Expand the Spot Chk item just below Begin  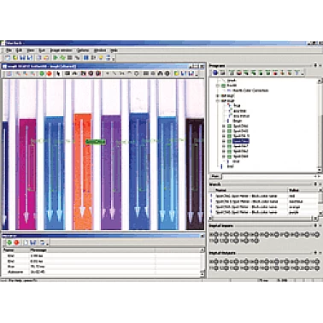tap(224, 126)
